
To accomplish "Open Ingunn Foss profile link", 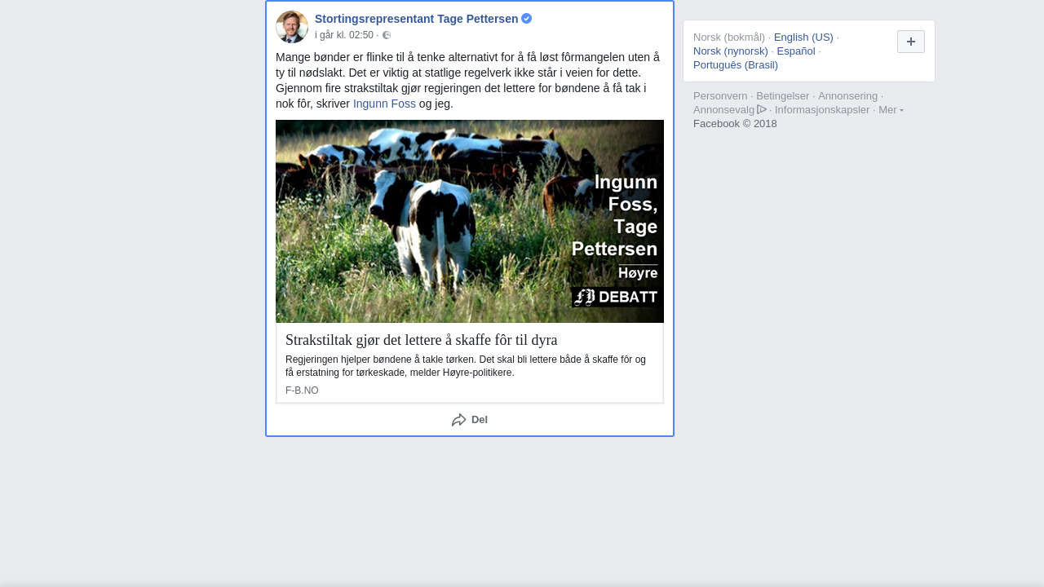I will click(384, 104).
